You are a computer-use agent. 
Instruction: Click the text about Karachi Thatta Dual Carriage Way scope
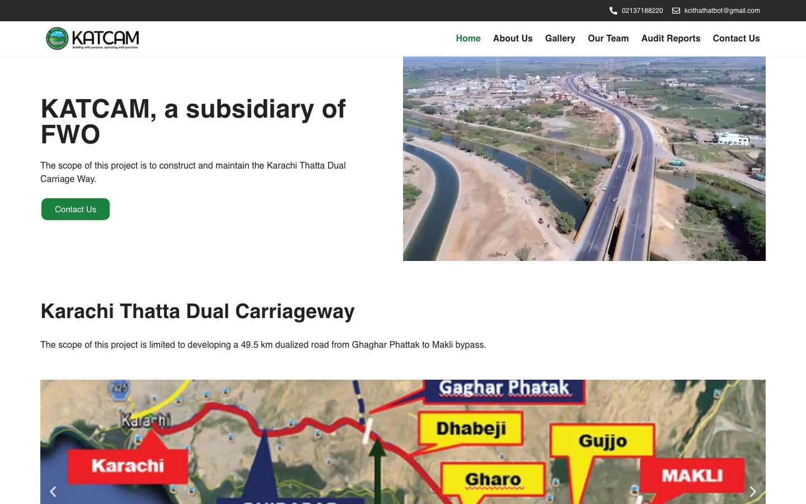point(193,172)
